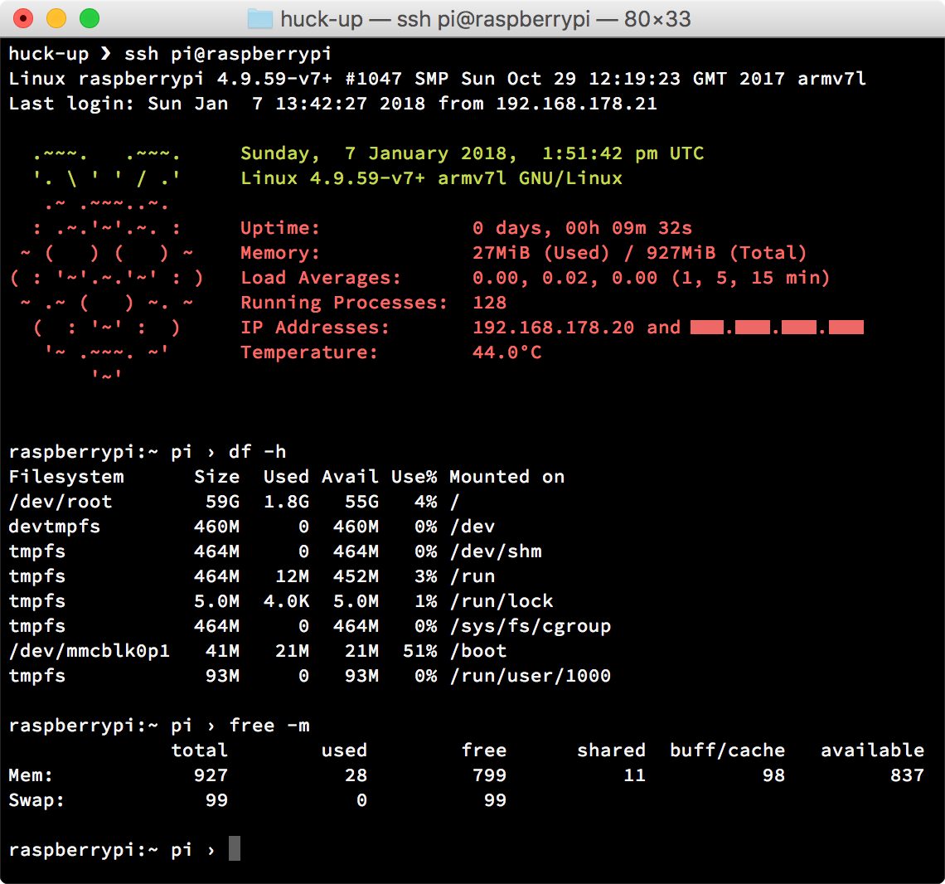
Task: Click running processes count '128'
Action: click(489, 303)
